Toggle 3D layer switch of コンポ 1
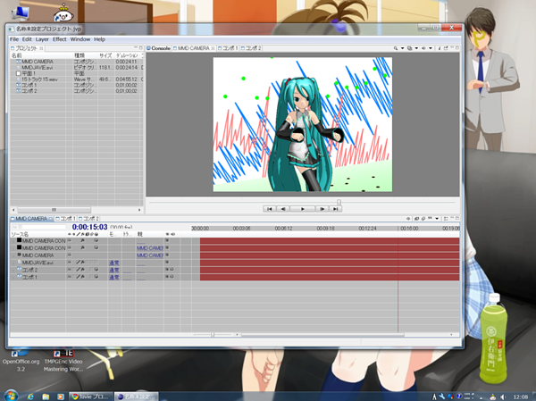The width and height of the screenshot is (536, 401). coord(96,277)
